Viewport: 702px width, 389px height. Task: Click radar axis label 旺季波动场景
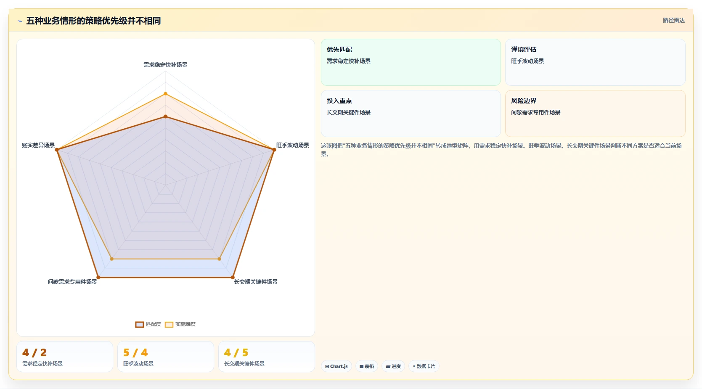coord(293,145)
